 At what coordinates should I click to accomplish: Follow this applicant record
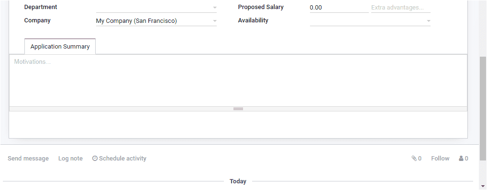point(440,159)
